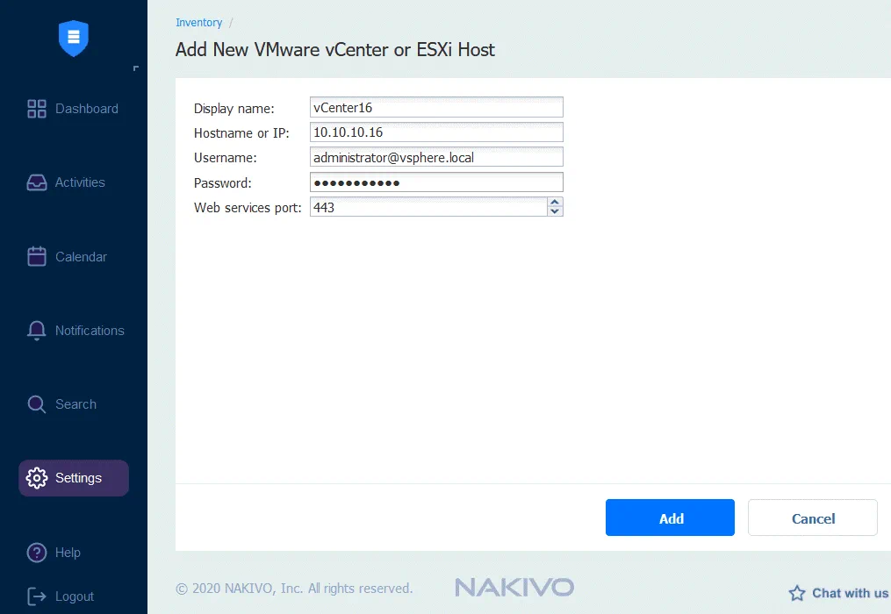Increase web services port with up arrow
The height and width of the screenshot is (614, 891).
[554, 203]
